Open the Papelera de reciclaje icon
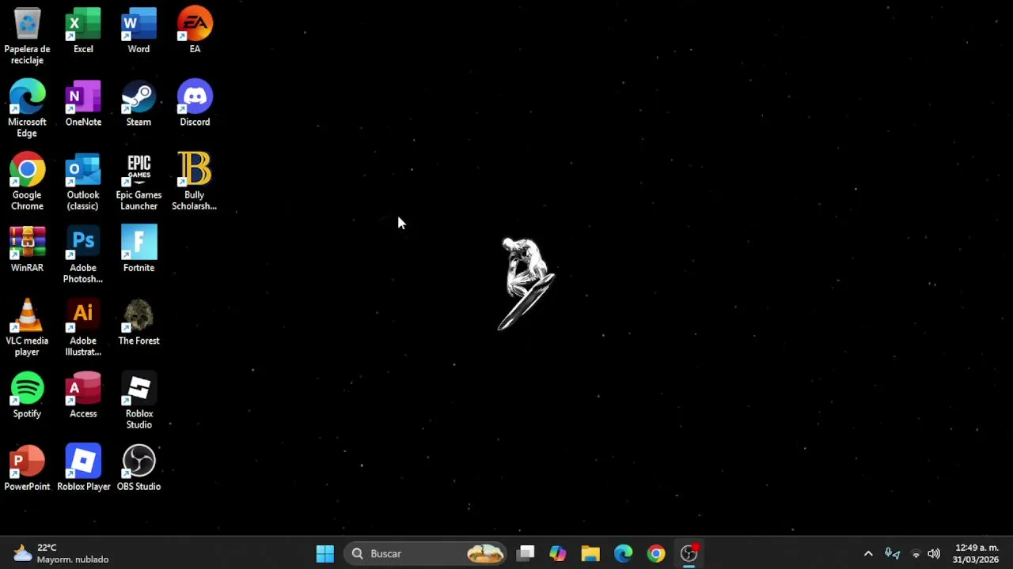Screen dimensions: 1013x569 coord(27,36)
